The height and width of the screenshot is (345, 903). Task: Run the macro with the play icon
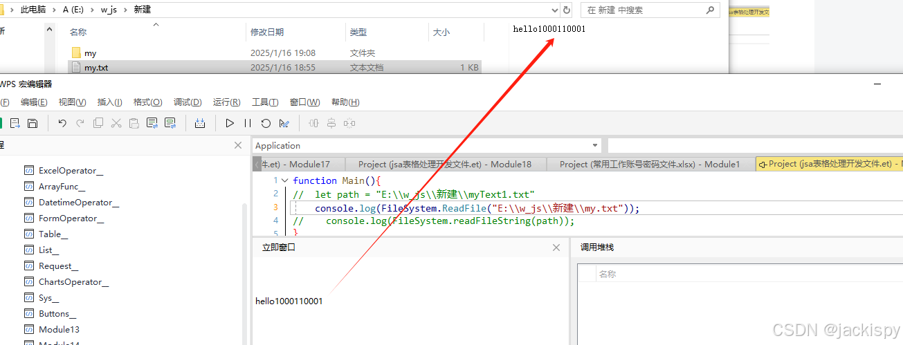(x=230, y=123)
